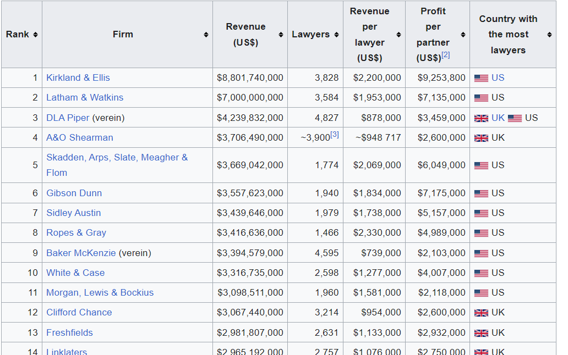The image size is (568, 355).
Task: Select profit per partner $4,007,000
Action: click(441, 273)
